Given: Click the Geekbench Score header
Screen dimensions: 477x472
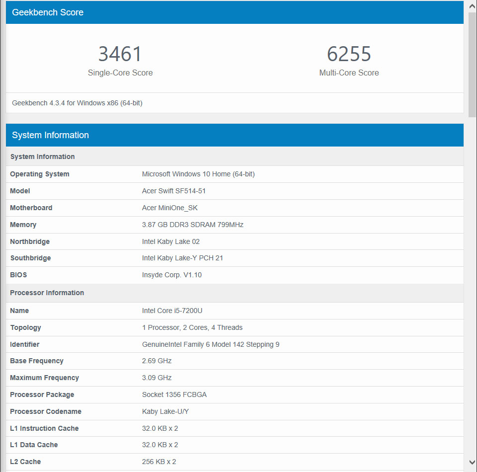Looking at the screenshot, I should click(235, 12).
